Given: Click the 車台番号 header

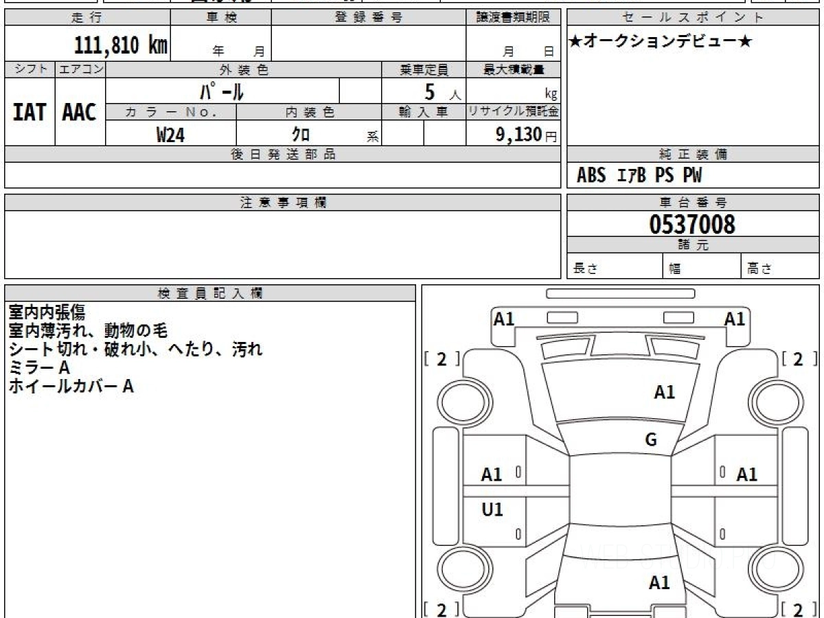Looking at the screenshot, I should pos(693,203).
